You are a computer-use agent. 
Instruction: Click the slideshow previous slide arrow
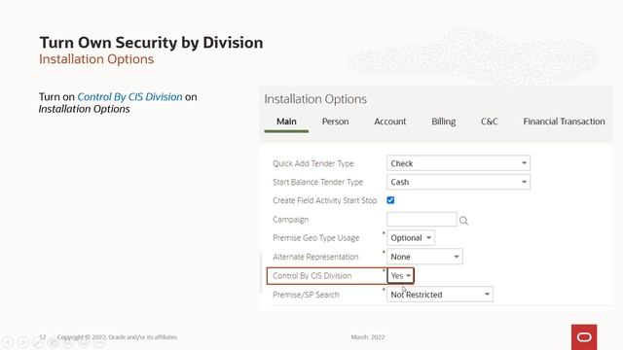(x=8, y=341)
